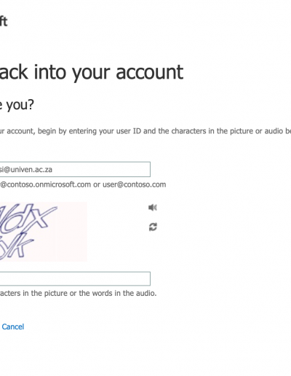Image resolution: width=291 pixels, height=376 pixels.
Task: Click the example text user@contoso.com
Action: 135,184
